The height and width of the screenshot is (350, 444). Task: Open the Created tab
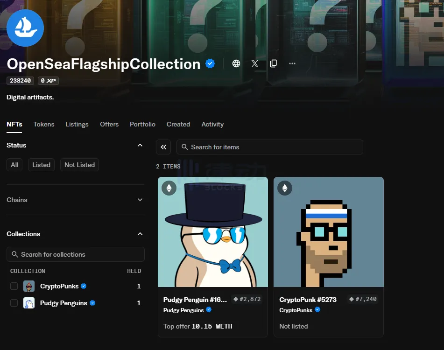(178, 124)
